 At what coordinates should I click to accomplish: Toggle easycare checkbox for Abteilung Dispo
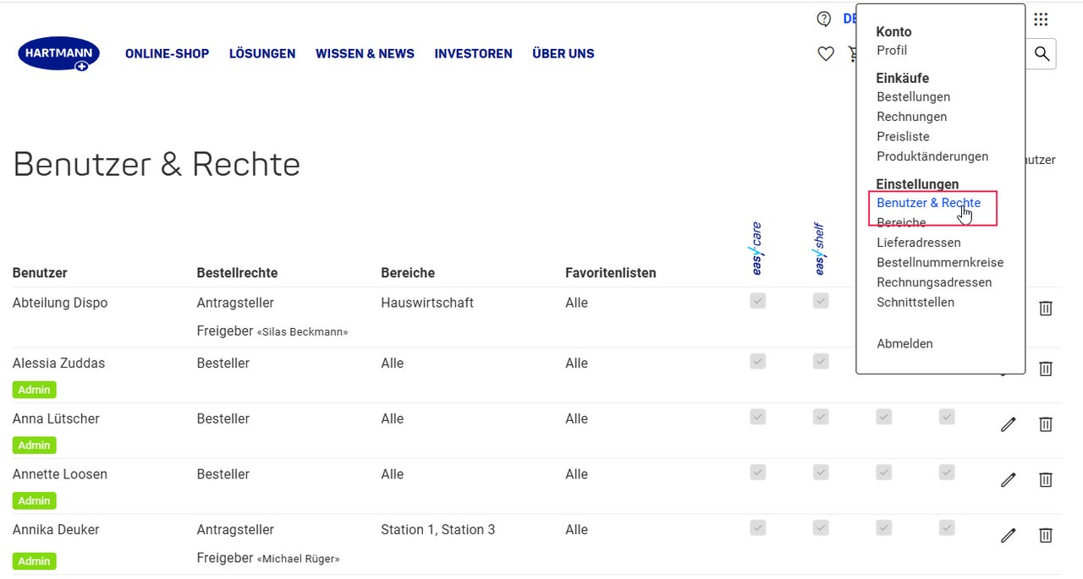pos(757,301)
